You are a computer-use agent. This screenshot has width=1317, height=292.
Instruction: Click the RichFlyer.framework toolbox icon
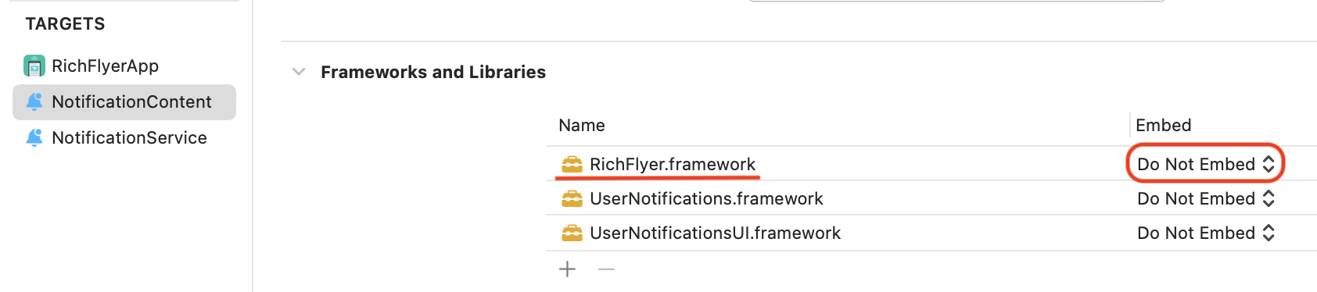click(x=572, y=164)
